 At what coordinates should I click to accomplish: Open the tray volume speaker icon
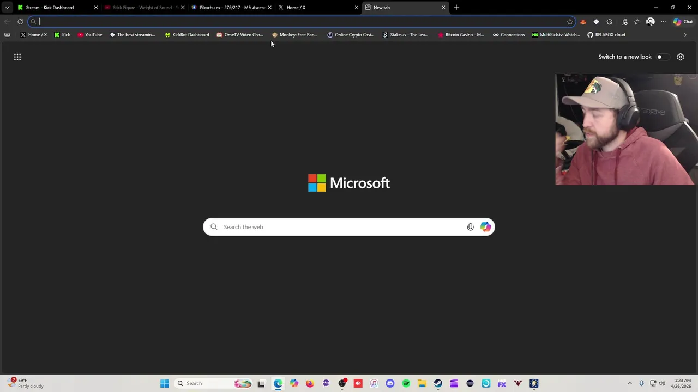[x=662, y=383]
